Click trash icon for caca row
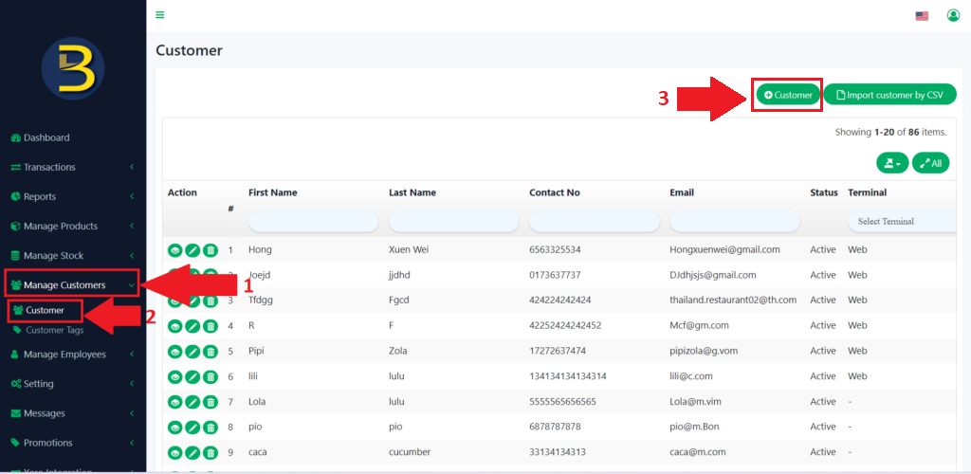The image size is (971, 474). pyautogui.click(x=211, y=452)
